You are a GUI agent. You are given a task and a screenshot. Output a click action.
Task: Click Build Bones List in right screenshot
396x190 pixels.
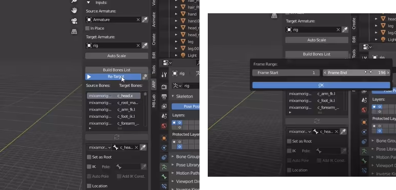[x=316, y=54]
